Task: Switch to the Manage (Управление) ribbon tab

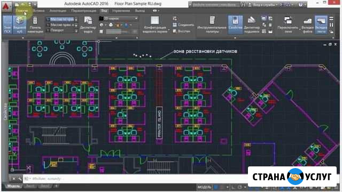Action: (x=121, y=11)
